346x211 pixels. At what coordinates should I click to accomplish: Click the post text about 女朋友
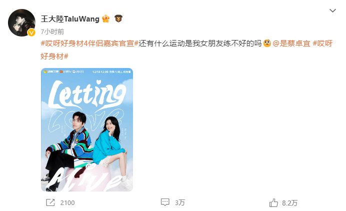200,43
